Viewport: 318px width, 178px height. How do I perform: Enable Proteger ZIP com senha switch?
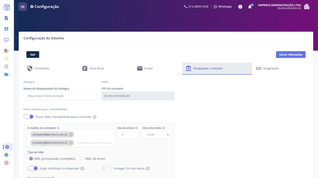point(107,168)
